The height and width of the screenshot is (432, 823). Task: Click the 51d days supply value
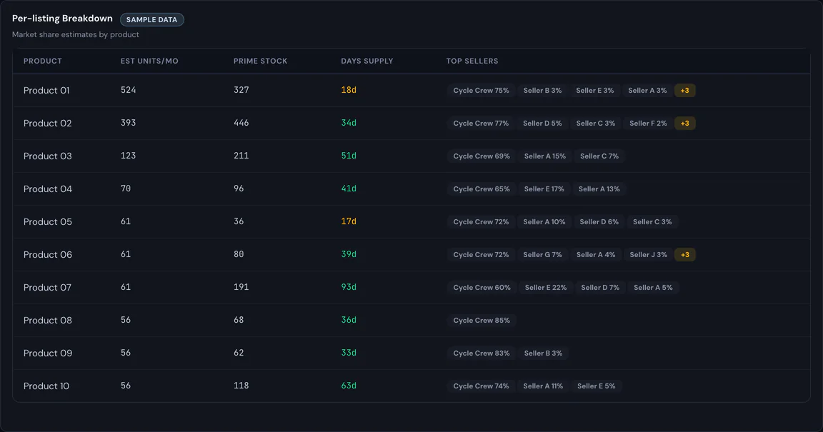click(349, 156)
